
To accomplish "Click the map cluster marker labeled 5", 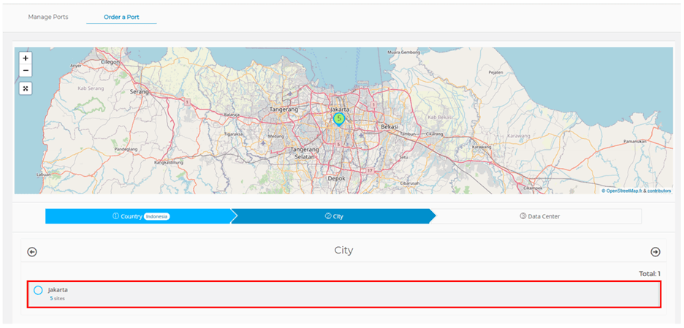I will point(338,119).
